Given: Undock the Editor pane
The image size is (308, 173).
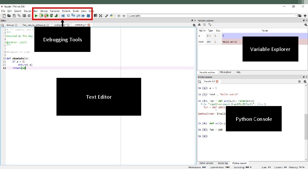Looking at the screenshot, I should point(192,21).
